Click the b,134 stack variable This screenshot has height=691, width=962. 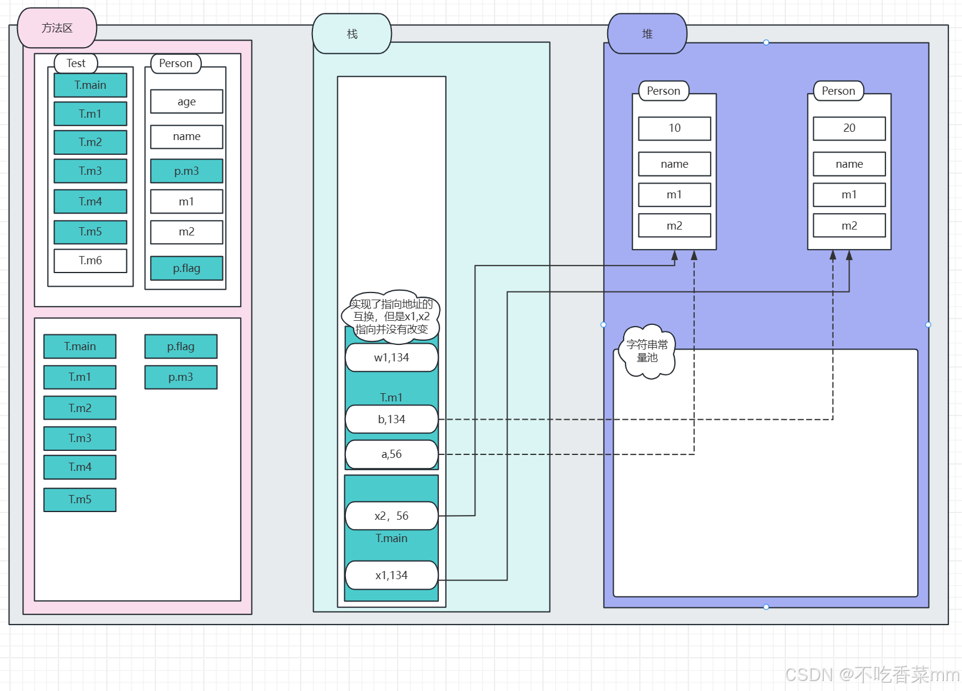[x=392, y=419]
